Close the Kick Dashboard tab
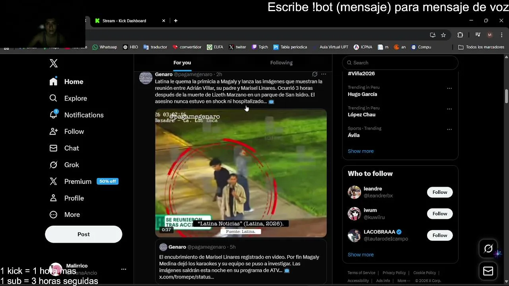 coord(163,21)
